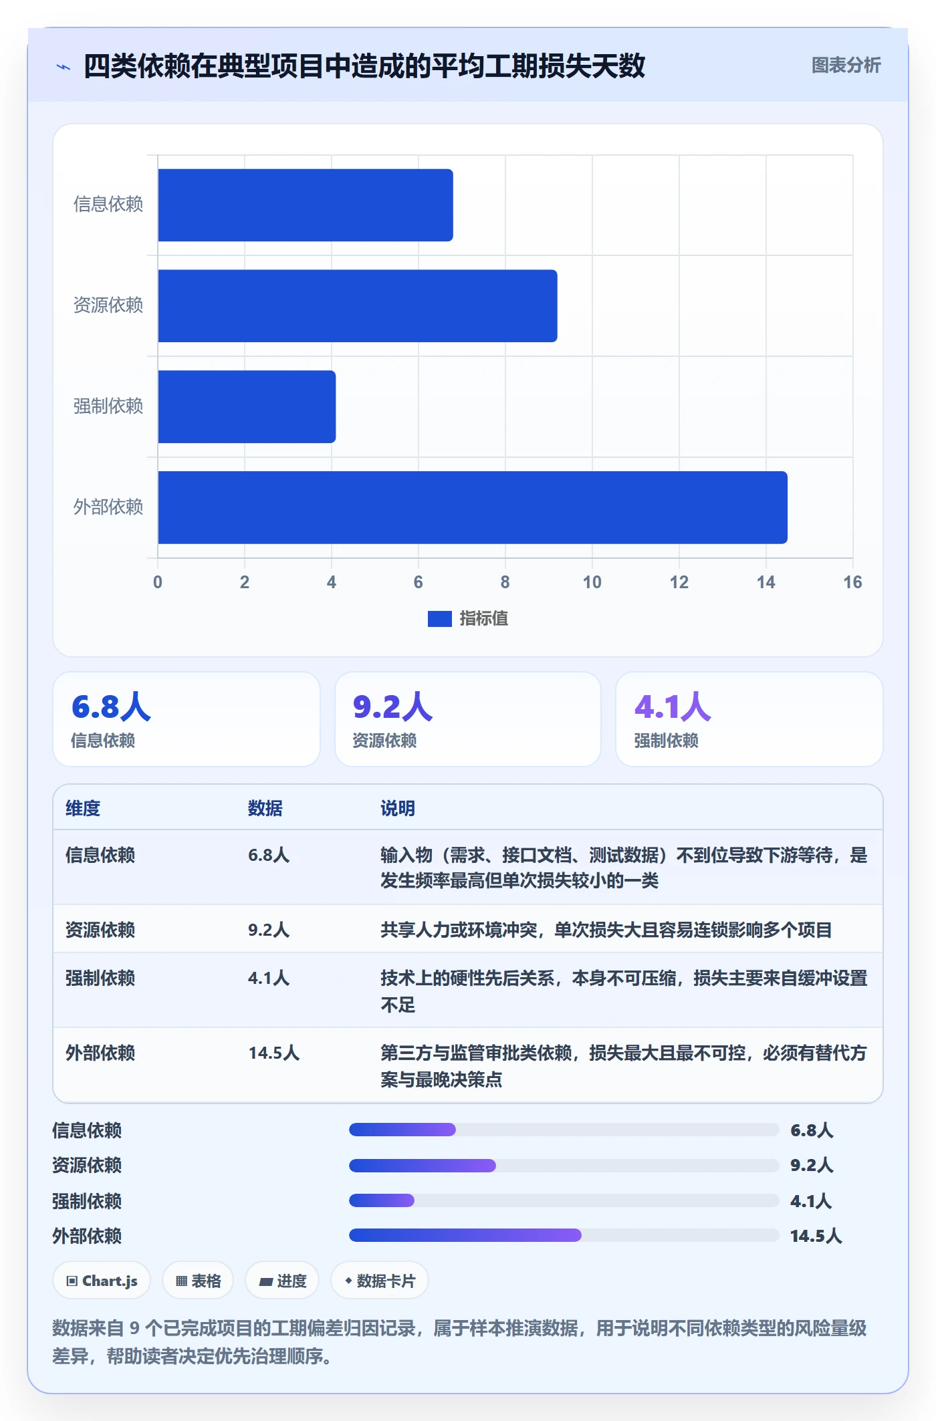The image size is (936, 1421).
Task: Open the 4.1人 强制依赖 data card
Action: tap(749, 719)
